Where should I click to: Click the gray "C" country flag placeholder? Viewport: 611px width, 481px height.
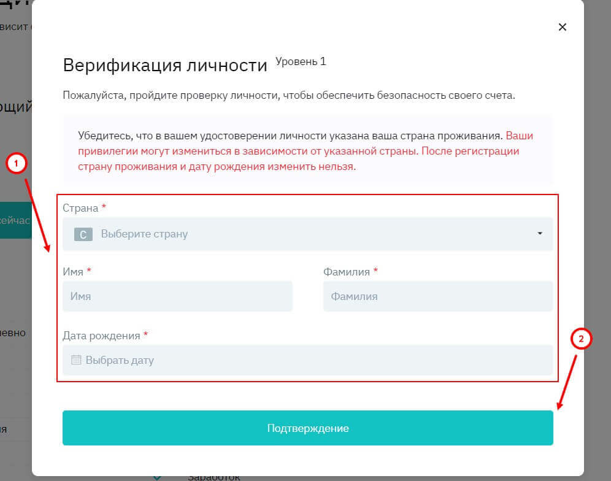pos(83,234)
